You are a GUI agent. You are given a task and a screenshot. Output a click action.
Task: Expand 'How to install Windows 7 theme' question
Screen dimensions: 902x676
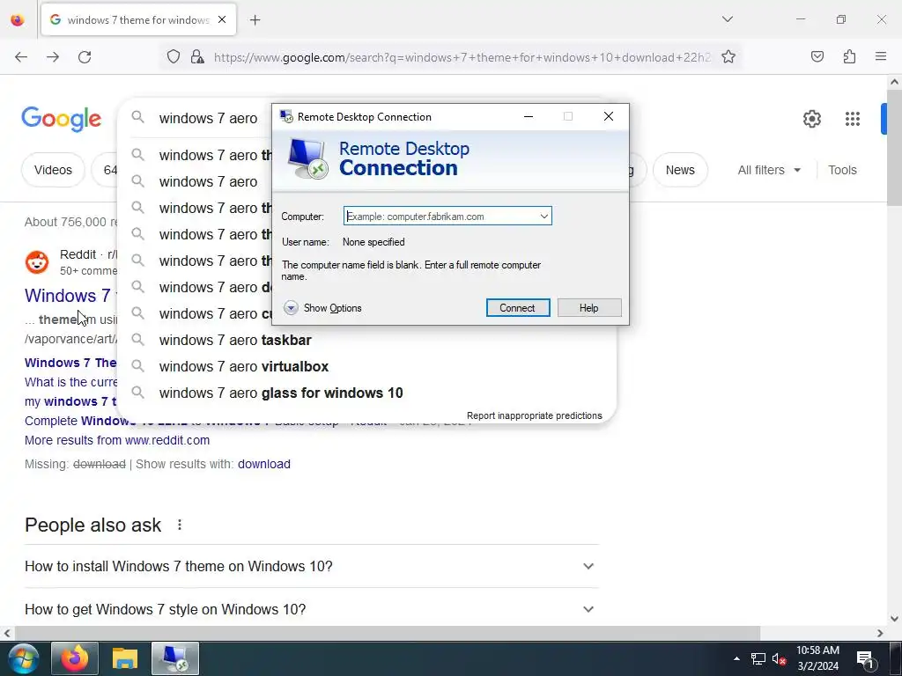311,566
